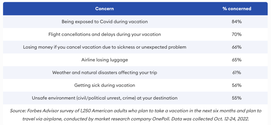Click the 56% value cell

(x=237, y=85)
